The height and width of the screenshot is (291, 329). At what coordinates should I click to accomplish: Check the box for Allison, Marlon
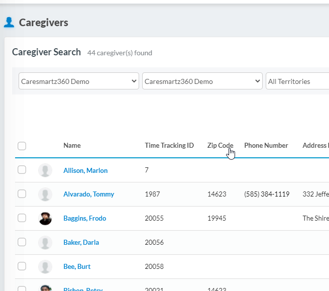22,170
